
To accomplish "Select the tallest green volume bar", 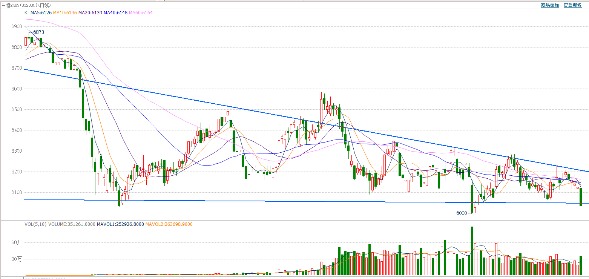I will click(x=472, y=251).
